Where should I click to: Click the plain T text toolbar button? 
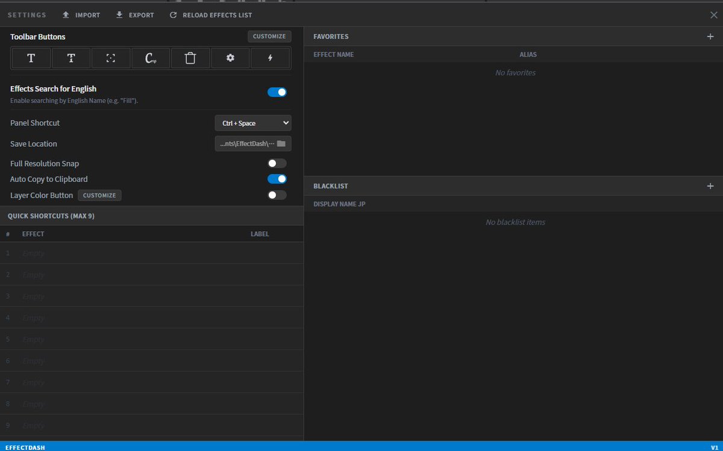pyautogui.click(x=31, y=58)
